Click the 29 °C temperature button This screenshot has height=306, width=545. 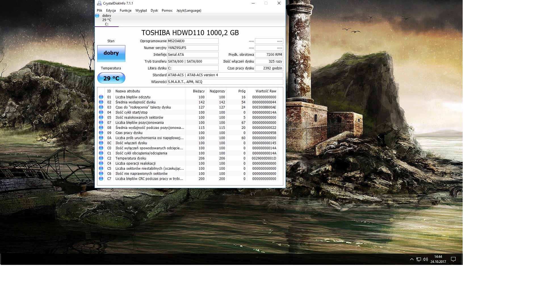tap(111, 78)
